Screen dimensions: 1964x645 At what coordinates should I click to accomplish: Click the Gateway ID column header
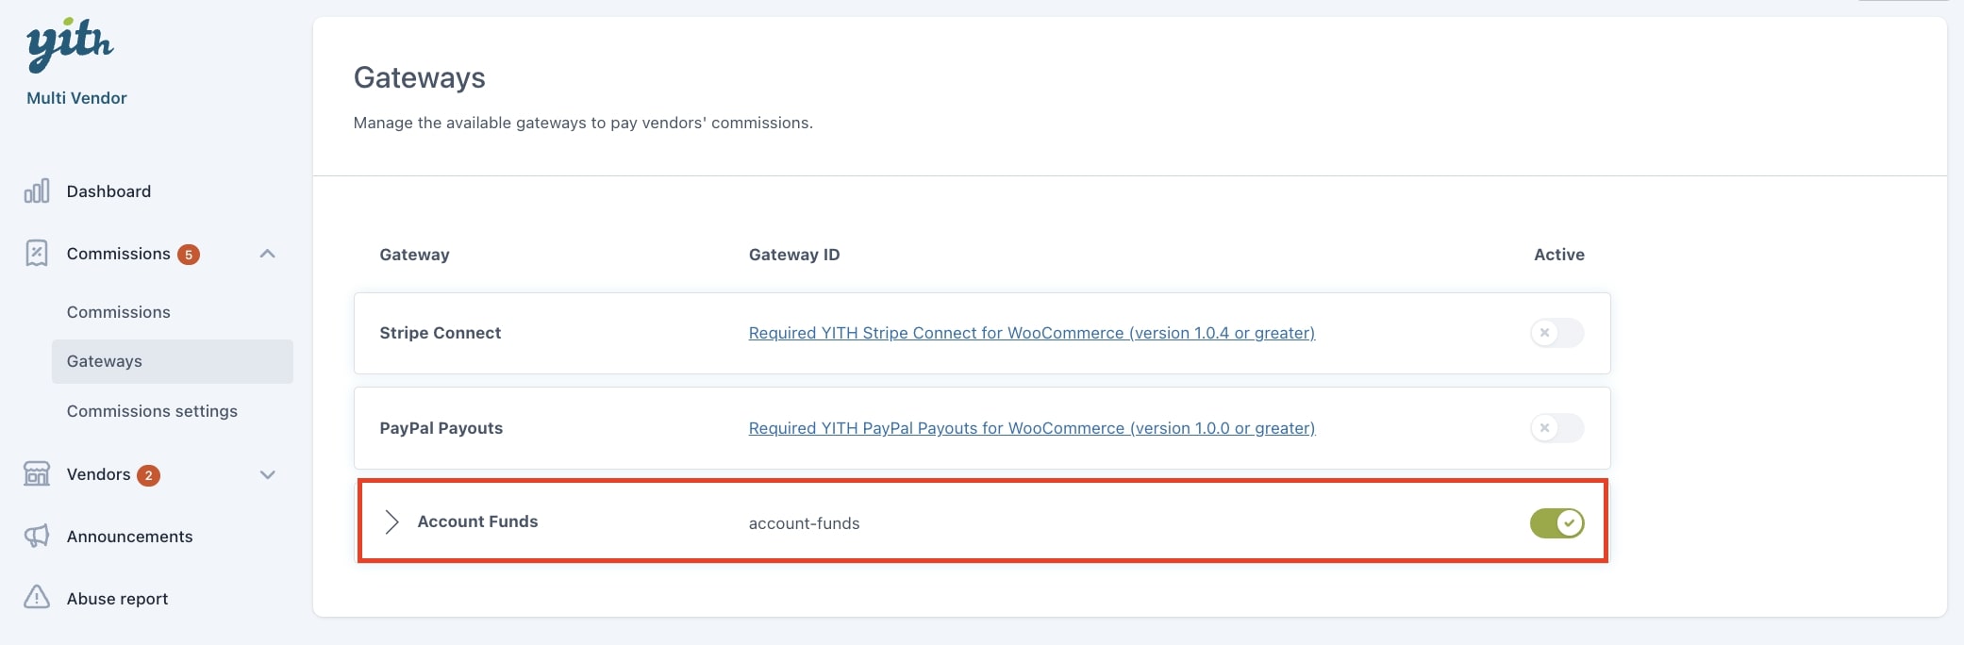click(x=793, y=255)
